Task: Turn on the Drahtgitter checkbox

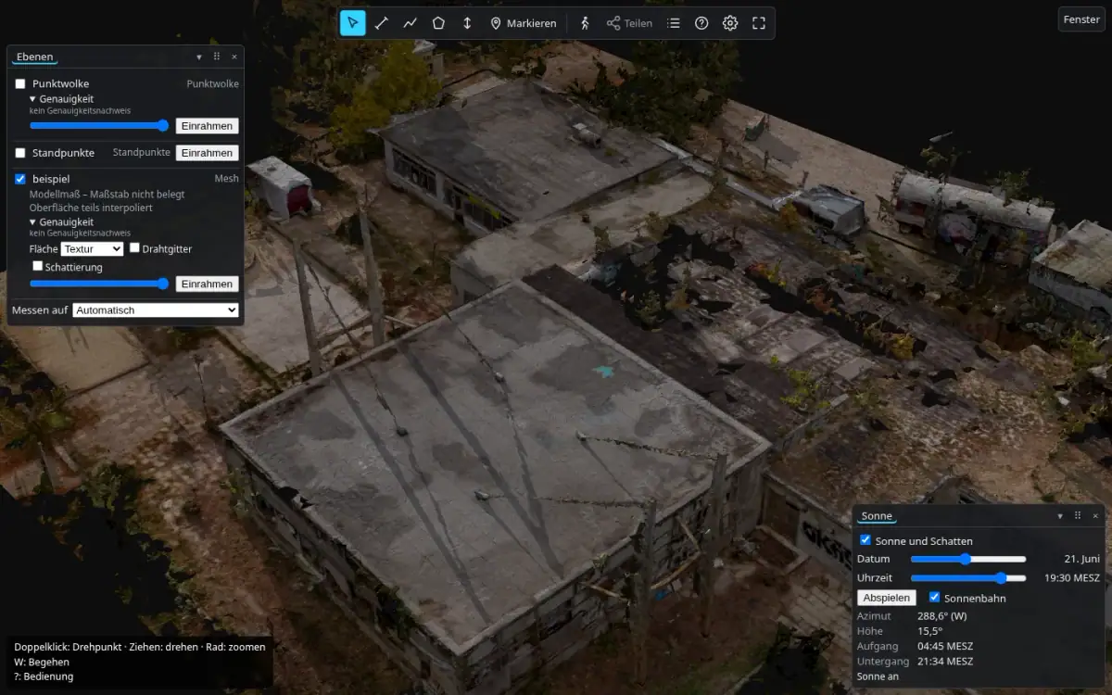Action: click(x=134, y=248)
